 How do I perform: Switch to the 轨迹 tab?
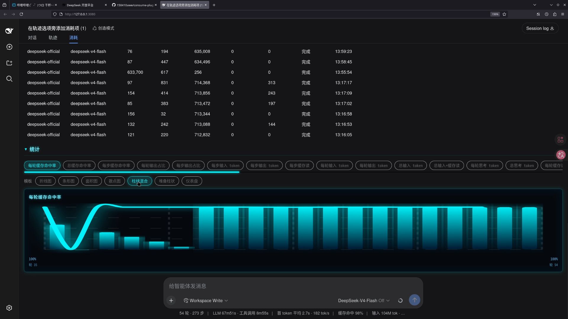click(x=53, y=38)
